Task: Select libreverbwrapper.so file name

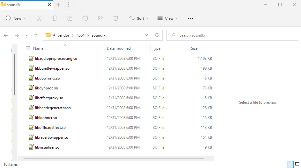Action: (x=52, y=137)
